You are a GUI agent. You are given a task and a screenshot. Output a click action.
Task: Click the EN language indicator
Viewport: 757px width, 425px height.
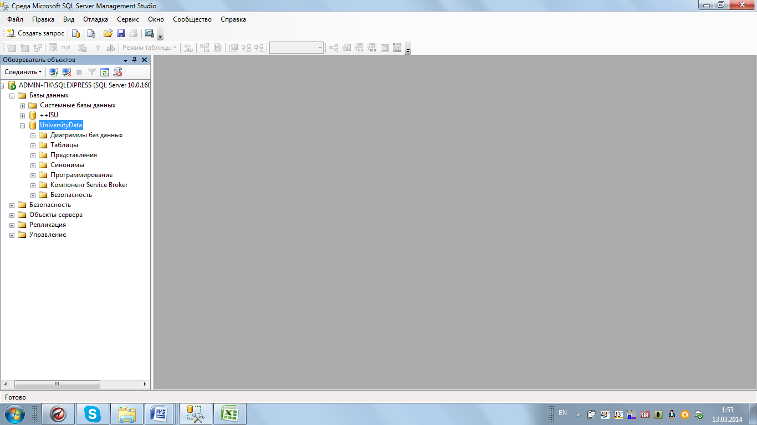tap(563, 413)
